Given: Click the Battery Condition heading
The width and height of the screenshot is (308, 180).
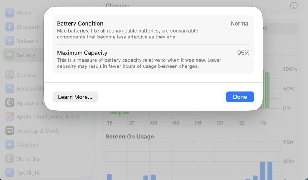Looking at the screenshot, I should point(80,24).
